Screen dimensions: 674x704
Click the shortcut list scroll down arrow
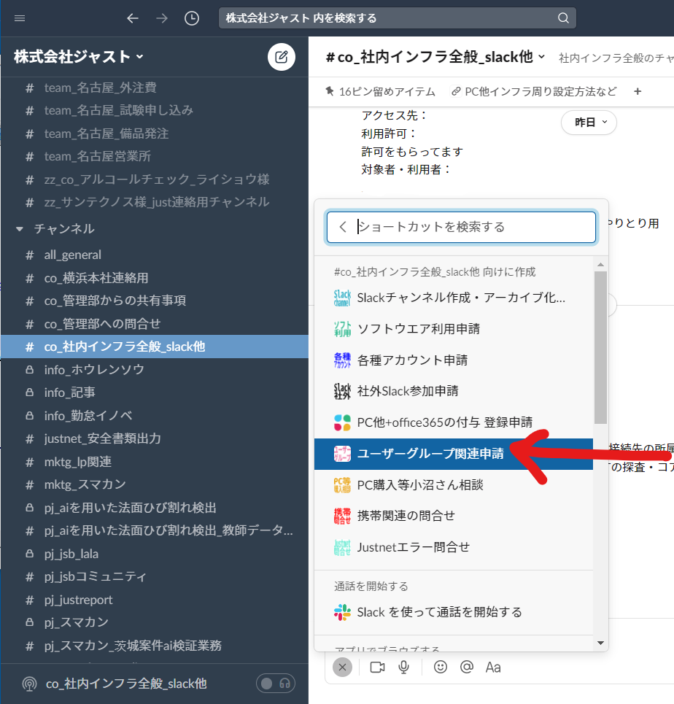click(x=600, y=643)
